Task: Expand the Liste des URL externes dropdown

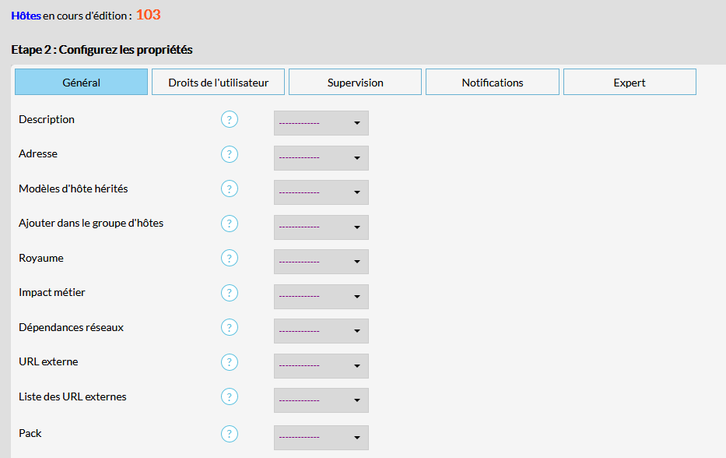Action: [321, 400]
